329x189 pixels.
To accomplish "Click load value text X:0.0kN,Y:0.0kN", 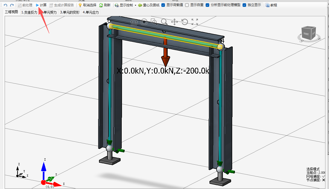I will (163, 71).
